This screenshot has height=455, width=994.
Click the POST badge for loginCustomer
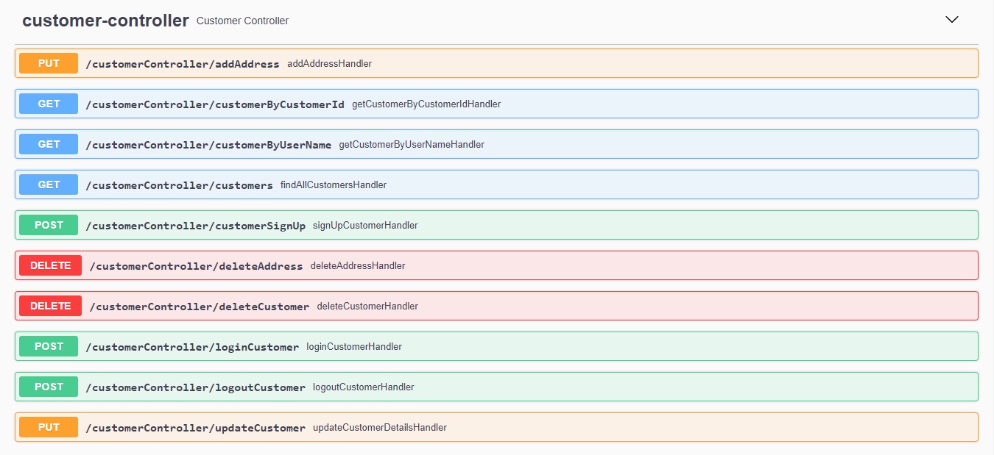(48, 346)
